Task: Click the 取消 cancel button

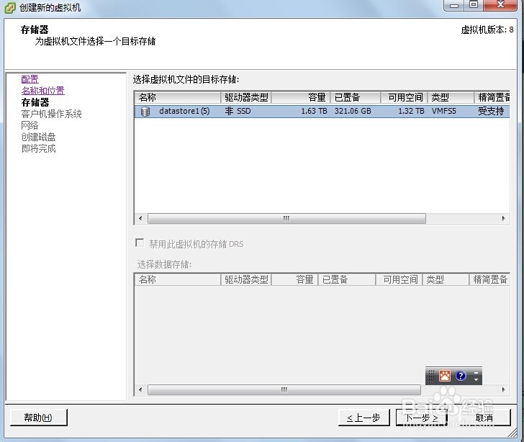Action: (x=484, y=418)
